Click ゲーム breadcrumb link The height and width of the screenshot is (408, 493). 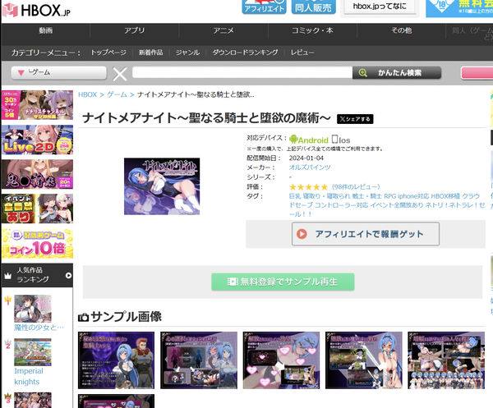coord(117,94)
